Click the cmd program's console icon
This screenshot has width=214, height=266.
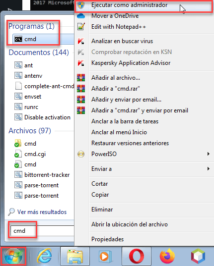18,39
